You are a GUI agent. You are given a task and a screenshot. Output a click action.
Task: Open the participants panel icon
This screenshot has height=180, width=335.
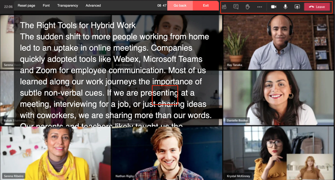[224, 7]
